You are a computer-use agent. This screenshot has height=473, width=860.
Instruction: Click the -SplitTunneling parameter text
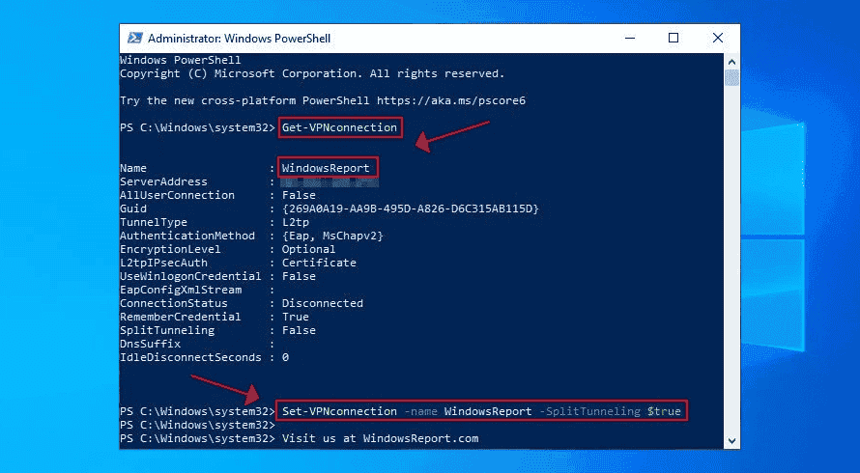(589, 411)
